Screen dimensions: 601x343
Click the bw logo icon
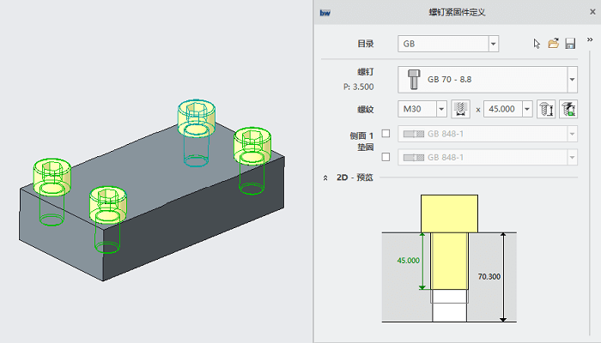coord(325,13)
